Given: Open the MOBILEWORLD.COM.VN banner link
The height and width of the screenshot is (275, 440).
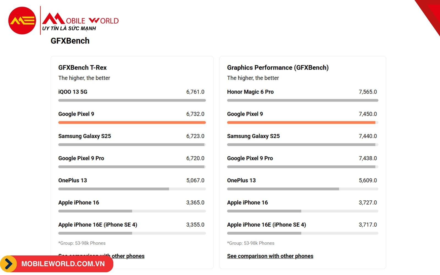Looking at the screenshot, I should [63, 264].
